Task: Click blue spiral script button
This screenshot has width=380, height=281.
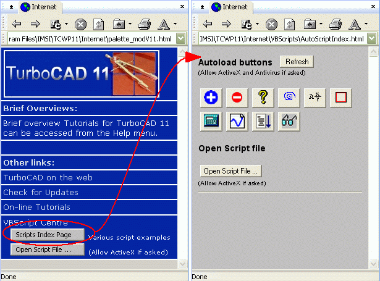Action: (x=289, y=98)
